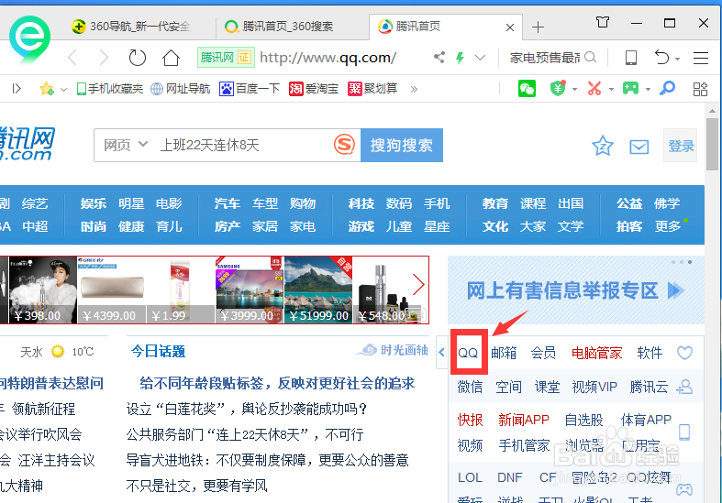
Task: Click the search magnifier in browser search box
Action: (590, 58)
